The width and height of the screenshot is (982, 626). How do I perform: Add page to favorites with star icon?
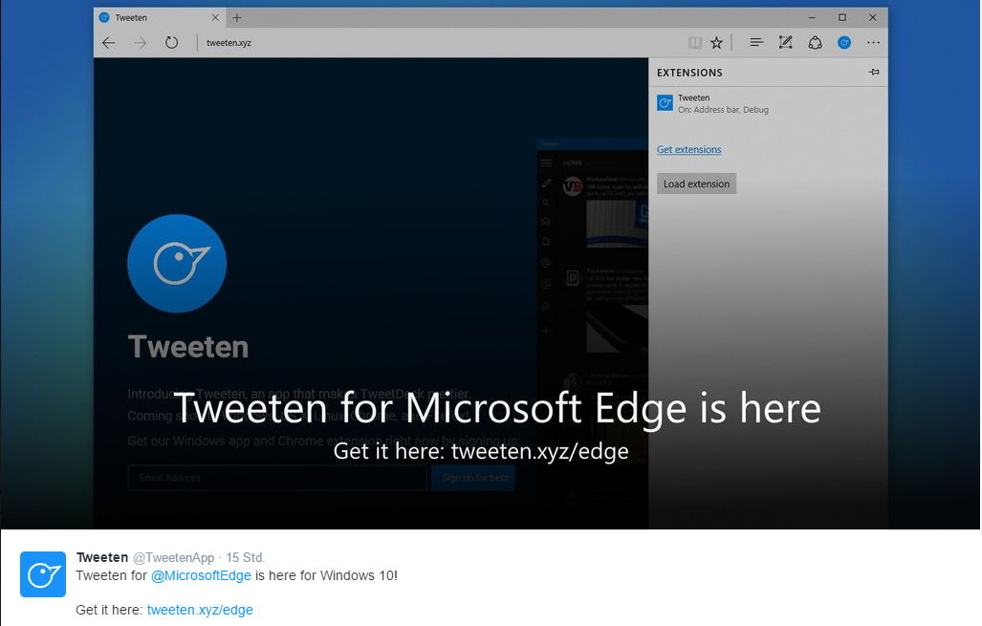[x=716, y=43]
